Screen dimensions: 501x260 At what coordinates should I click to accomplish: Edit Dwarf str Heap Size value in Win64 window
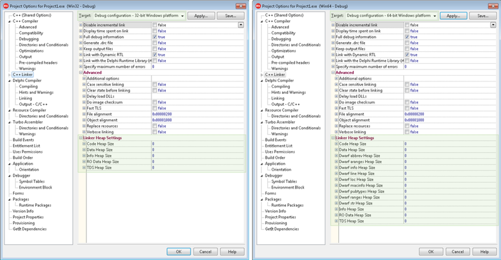[450, 204]
